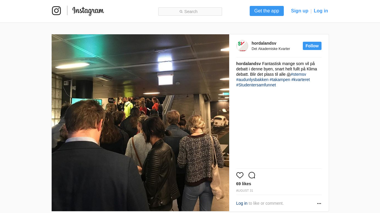This screenshot has width=380, height=213.
Task: Open the crowd queue post photo
Action: [140, 123]
